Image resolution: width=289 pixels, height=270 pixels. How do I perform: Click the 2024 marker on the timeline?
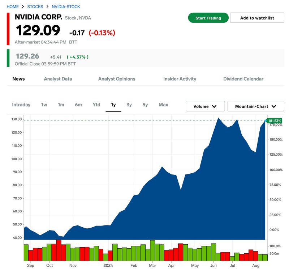(108, 265)
